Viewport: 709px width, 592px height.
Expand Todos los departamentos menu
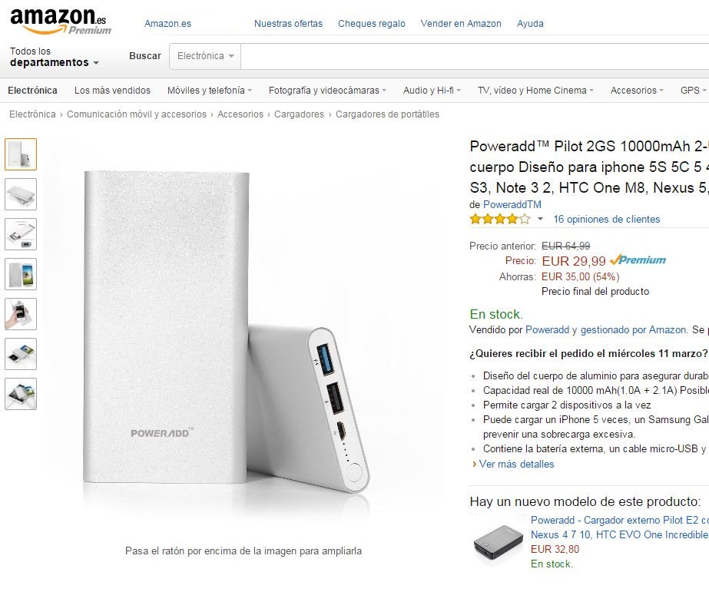[x=55, y=57]
